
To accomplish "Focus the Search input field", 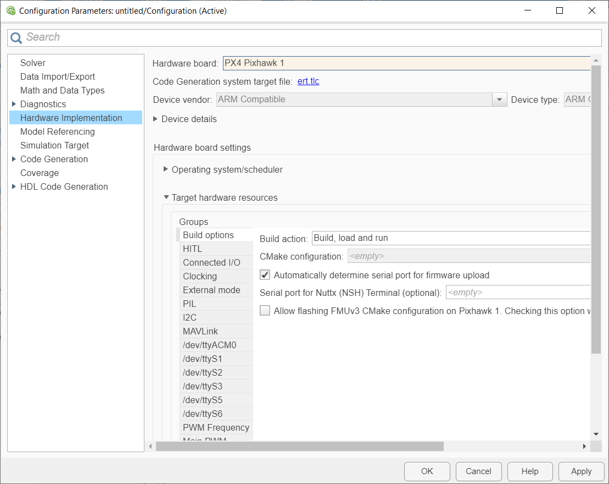I will coord(304,38).
